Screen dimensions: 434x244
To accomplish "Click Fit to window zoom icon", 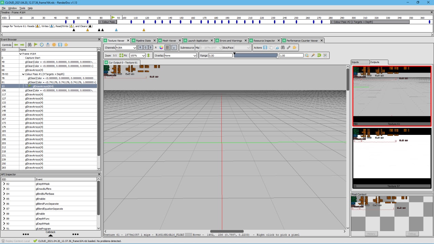I will point(123,55).
